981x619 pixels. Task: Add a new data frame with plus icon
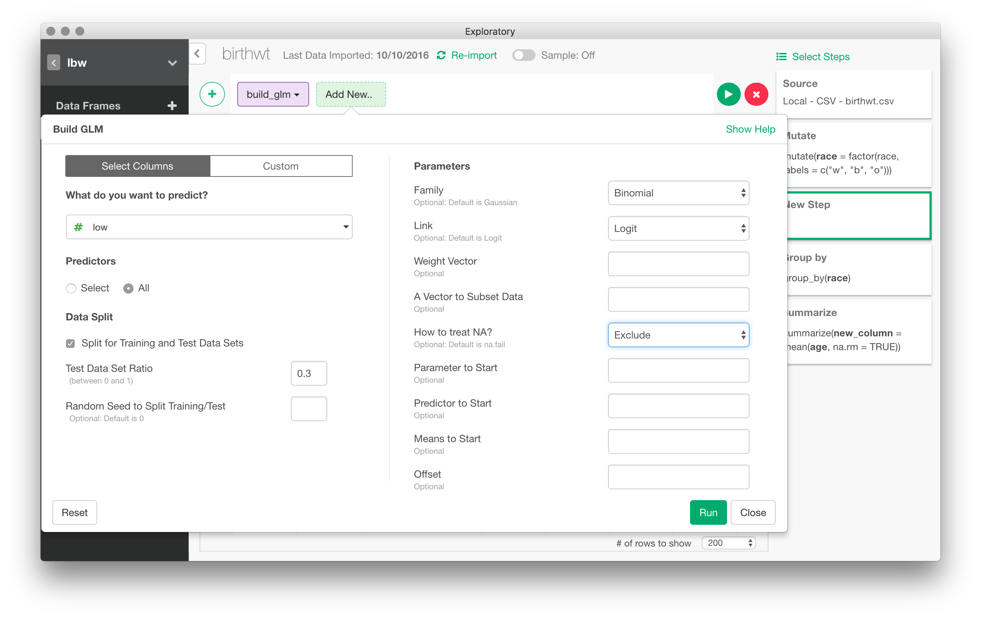pyautogui.click(x=172, y=106)
